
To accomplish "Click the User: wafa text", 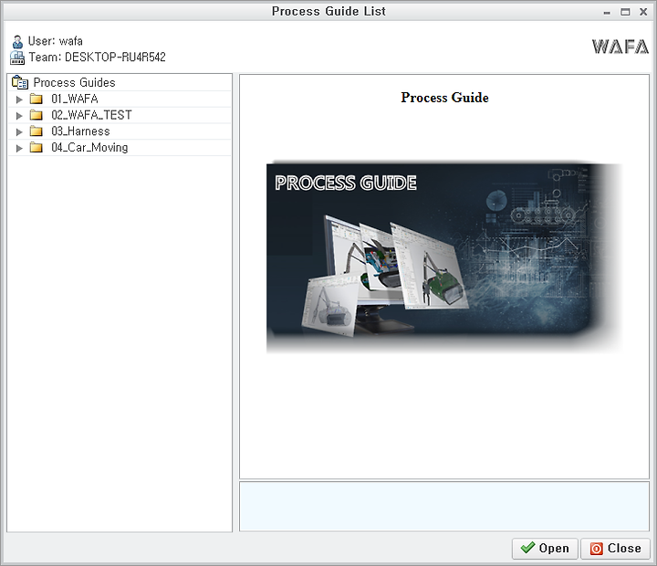I will 56,41.
